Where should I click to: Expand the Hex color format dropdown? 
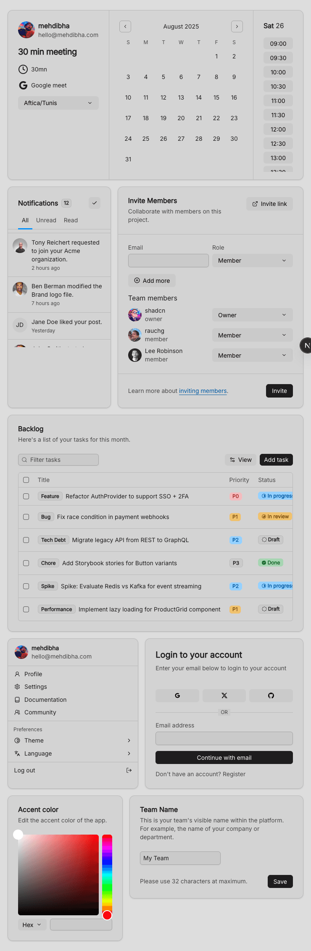32,925
